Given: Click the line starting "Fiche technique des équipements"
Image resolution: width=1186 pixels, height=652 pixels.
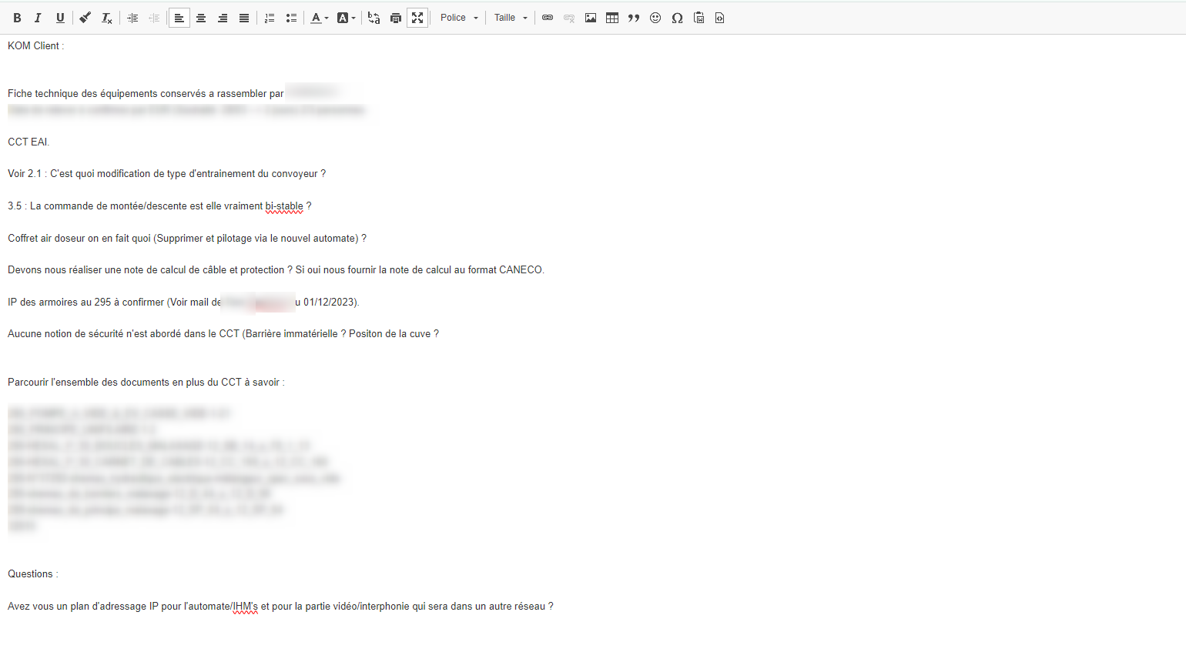Looking at the screenshot, I should coord(146,94).
